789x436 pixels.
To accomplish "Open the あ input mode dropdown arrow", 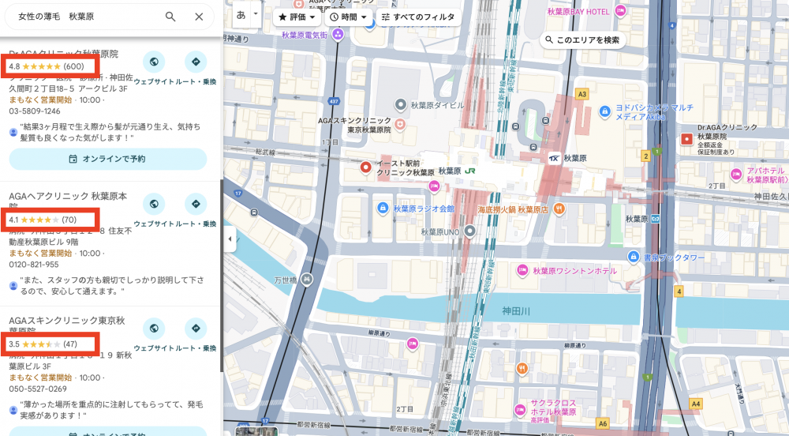I will pos(256,15).
